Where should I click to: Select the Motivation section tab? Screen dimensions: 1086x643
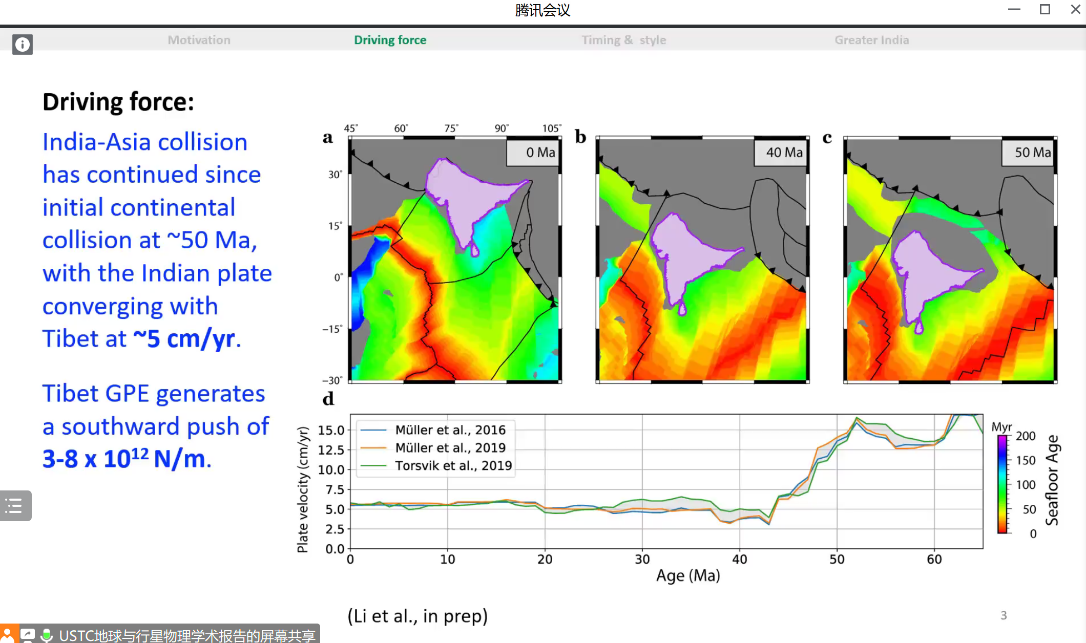pyautogui.click(x=199, y=40)
